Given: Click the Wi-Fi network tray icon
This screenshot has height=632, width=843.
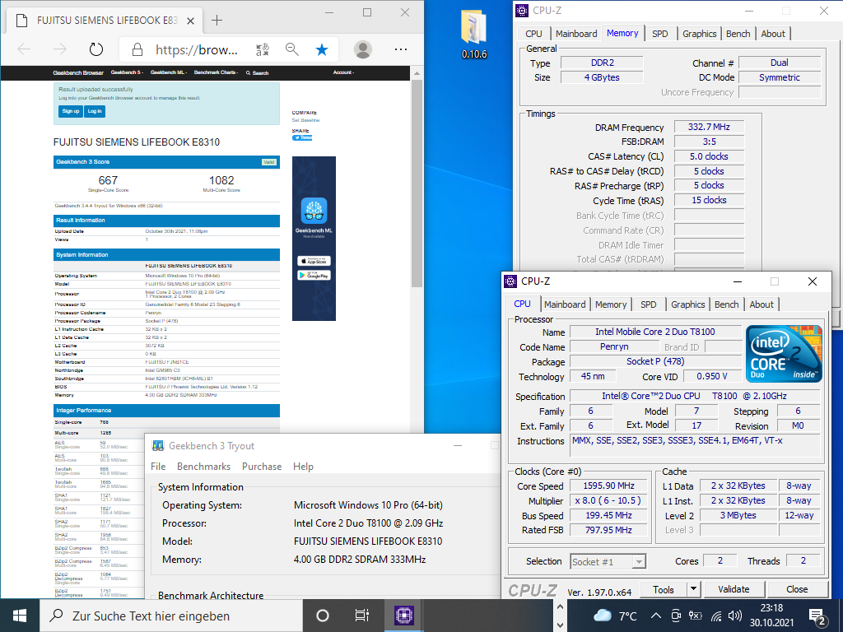Looking at the screenshot, I should tap(715, 616).
